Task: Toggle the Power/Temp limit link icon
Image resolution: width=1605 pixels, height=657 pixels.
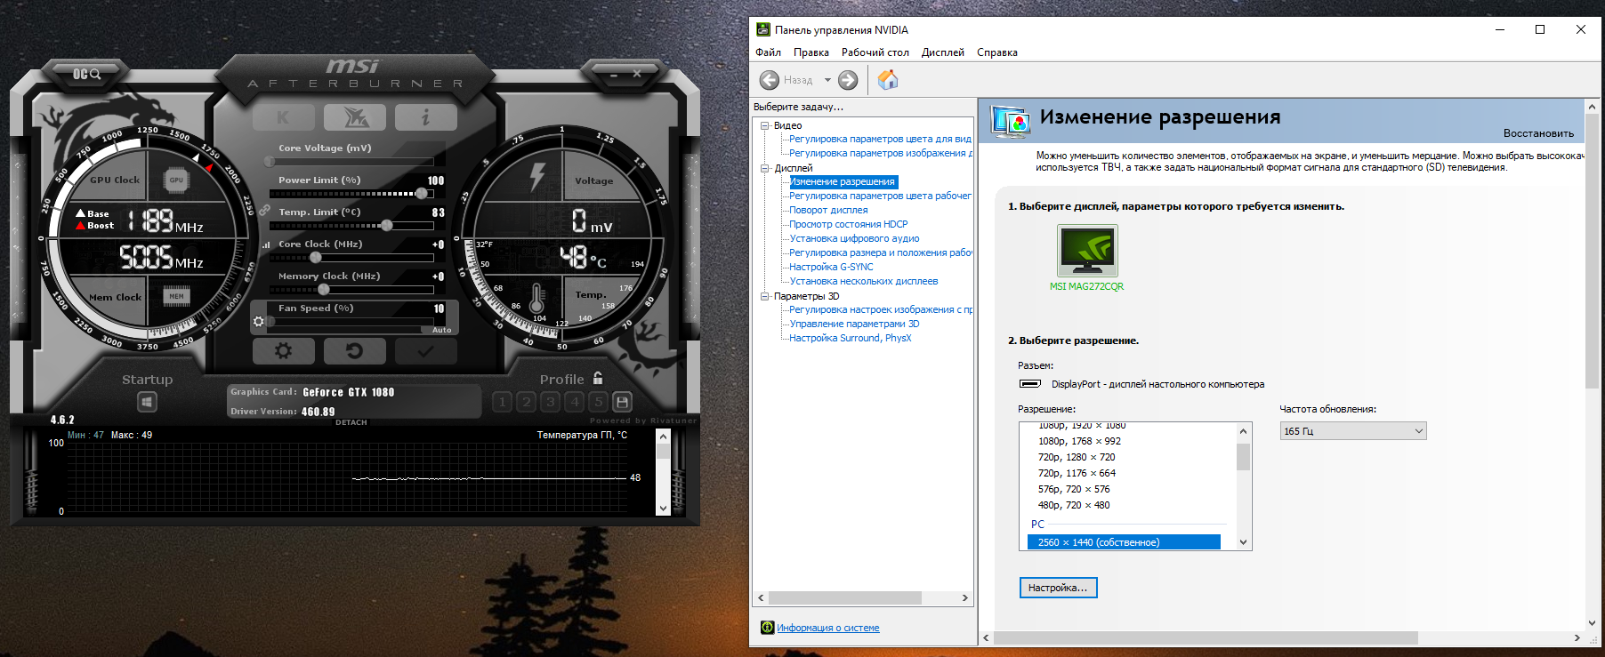Action: click(264, 211)
